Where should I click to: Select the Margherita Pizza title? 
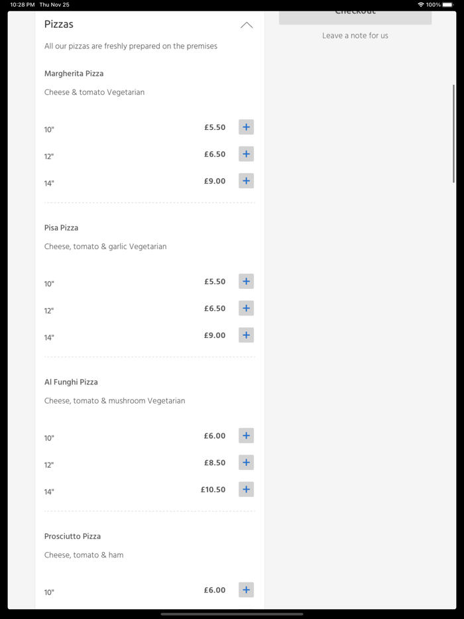(74, 74)
